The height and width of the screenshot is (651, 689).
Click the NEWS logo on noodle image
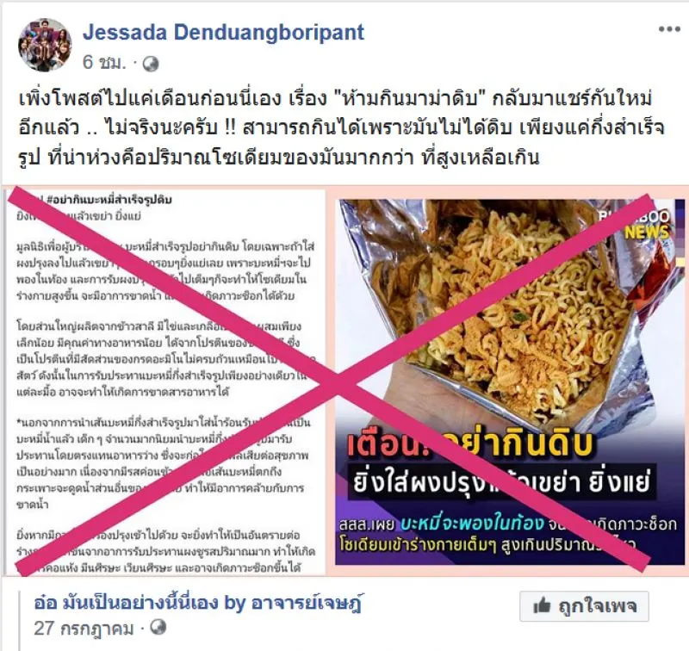click(646, 232)
